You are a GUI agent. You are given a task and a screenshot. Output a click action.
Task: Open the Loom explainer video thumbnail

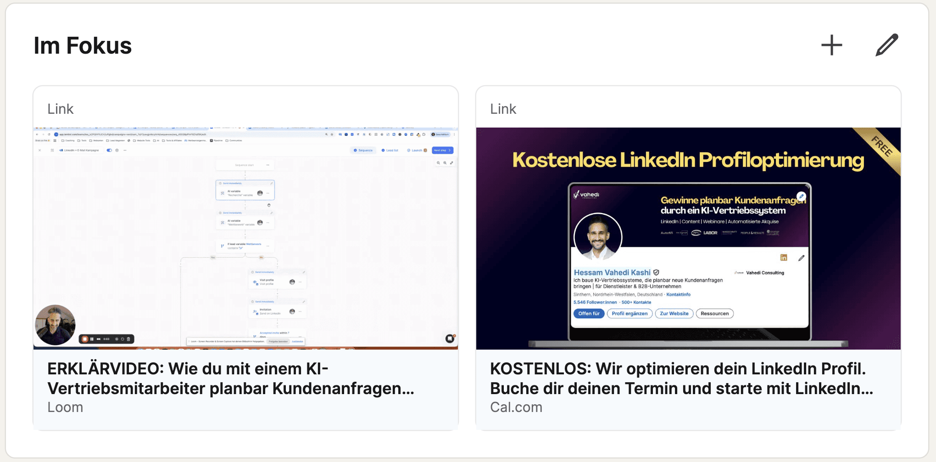[x=246, y=239]
